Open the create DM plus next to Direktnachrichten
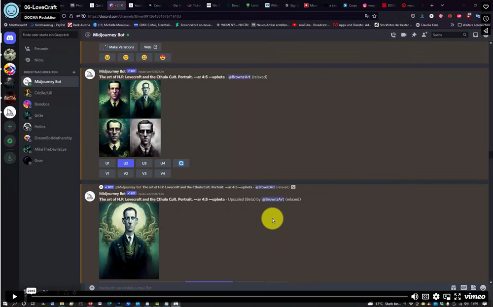Screen dimensions: 493x307 pos(74,72)
